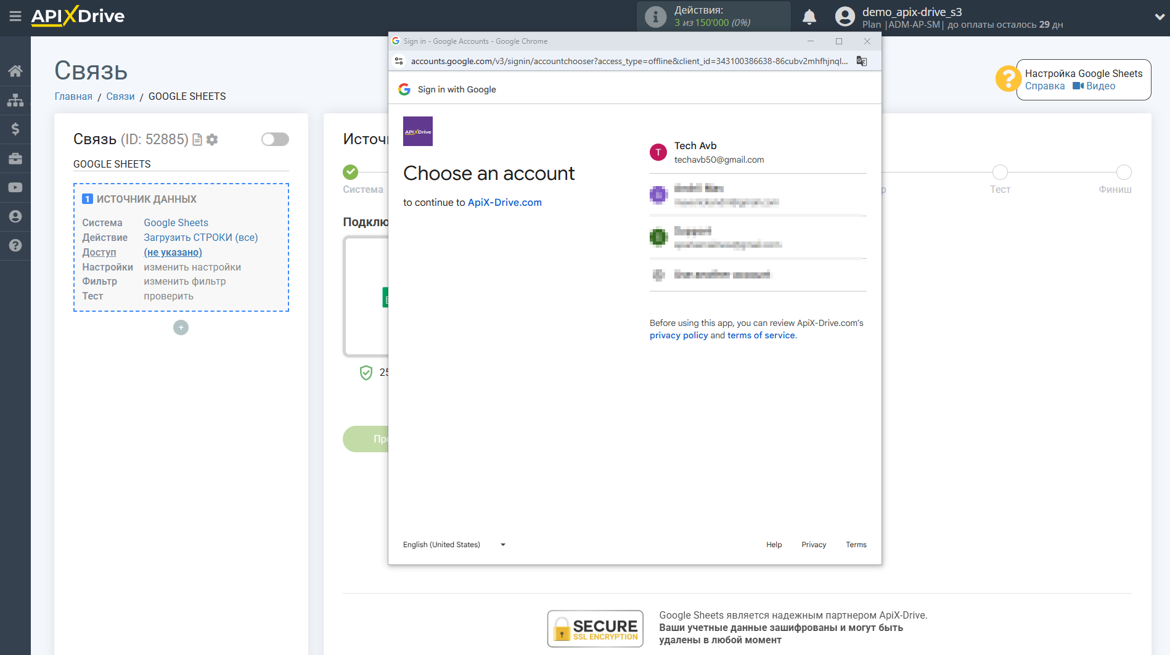Image resolution: width=1170 pixels, height=655 pixels.
Task: Open the hamburger navigation menu
Action: (15, 17)
